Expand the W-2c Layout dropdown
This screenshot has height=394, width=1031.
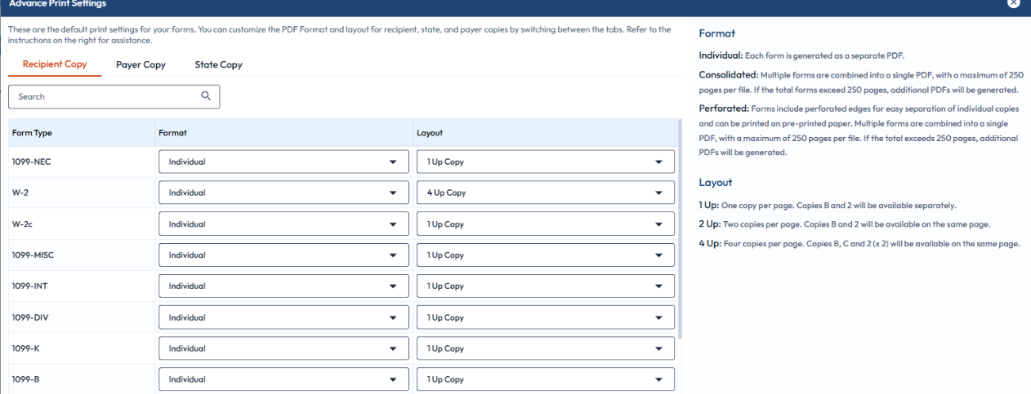click(x=545, y=224)
